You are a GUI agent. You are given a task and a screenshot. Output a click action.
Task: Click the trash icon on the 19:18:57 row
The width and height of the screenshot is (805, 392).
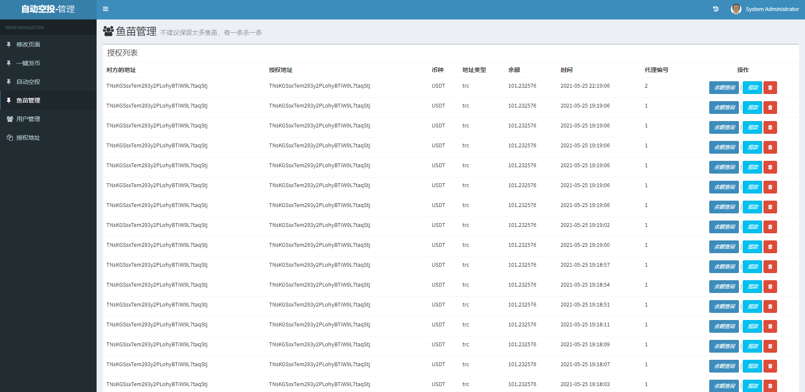(770, 267)
